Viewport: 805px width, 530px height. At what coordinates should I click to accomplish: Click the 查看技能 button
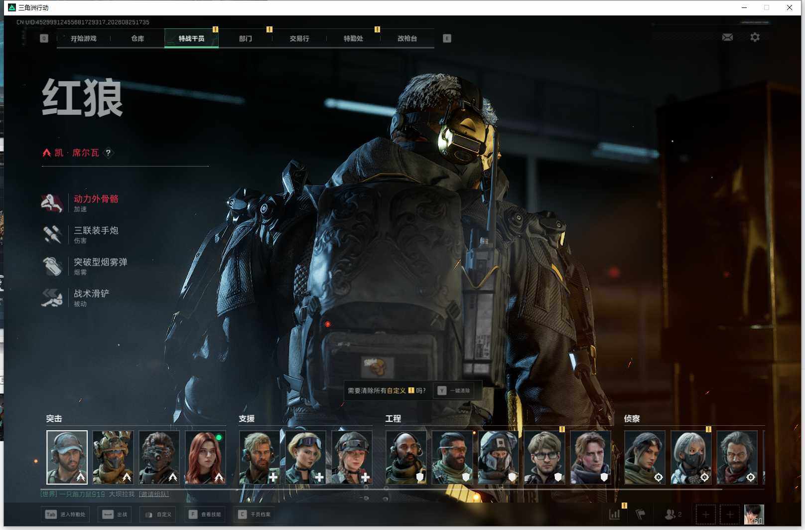(205, 514)
